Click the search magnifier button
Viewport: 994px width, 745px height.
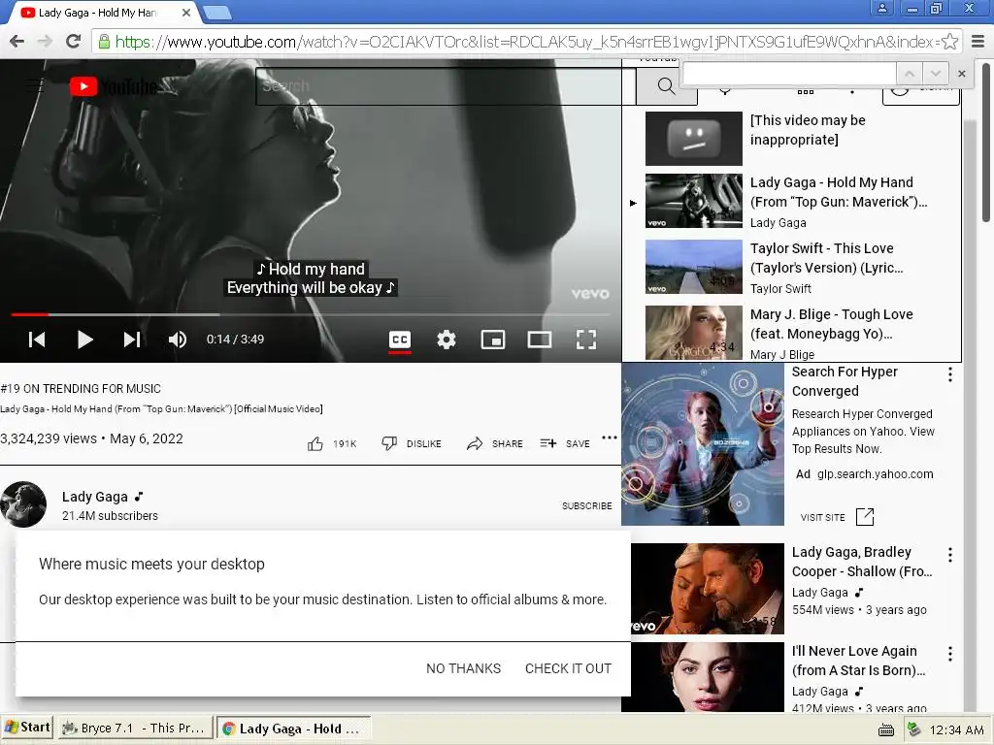click(x=666, y=86)
